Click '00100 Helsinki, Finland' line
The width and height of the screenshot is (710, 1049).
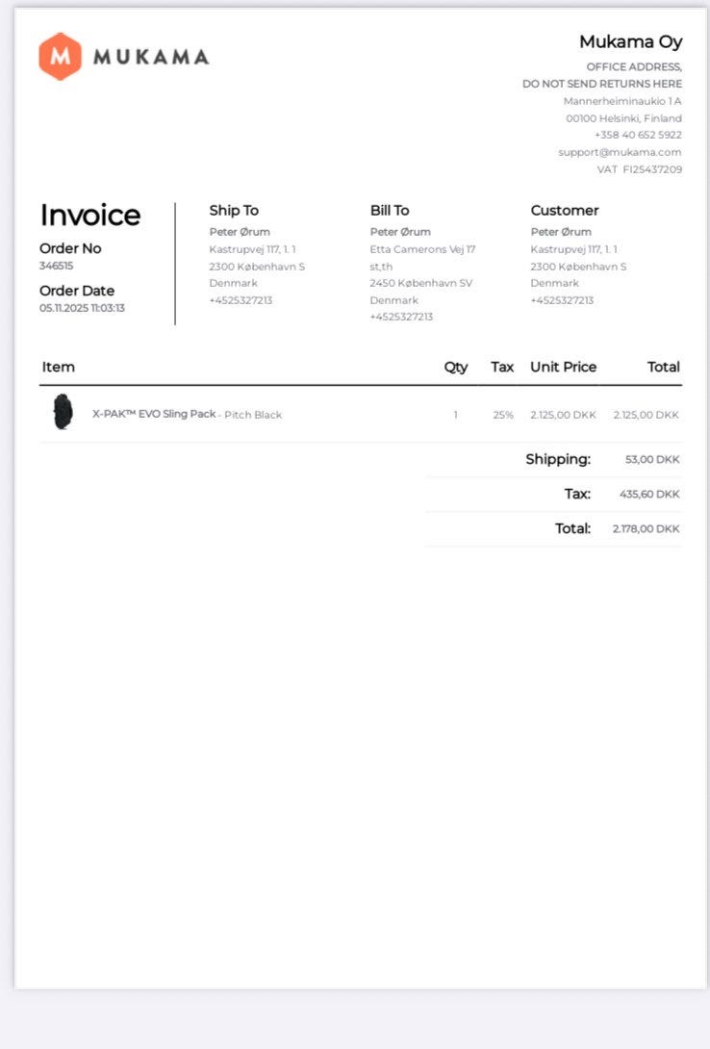623,118
